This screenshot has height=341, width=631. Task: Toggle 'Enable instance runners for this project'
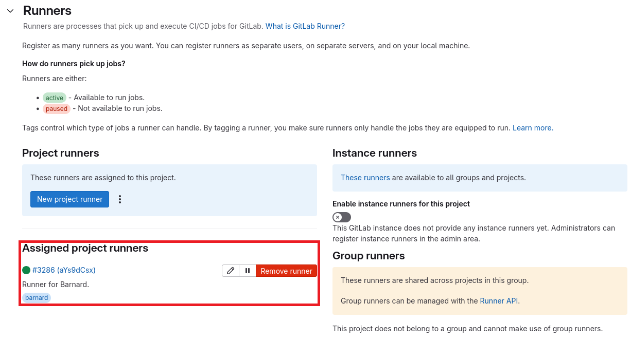point(342,217)
